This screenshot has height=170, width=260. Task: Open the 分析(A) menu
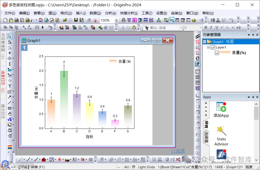tap(111, 13)
